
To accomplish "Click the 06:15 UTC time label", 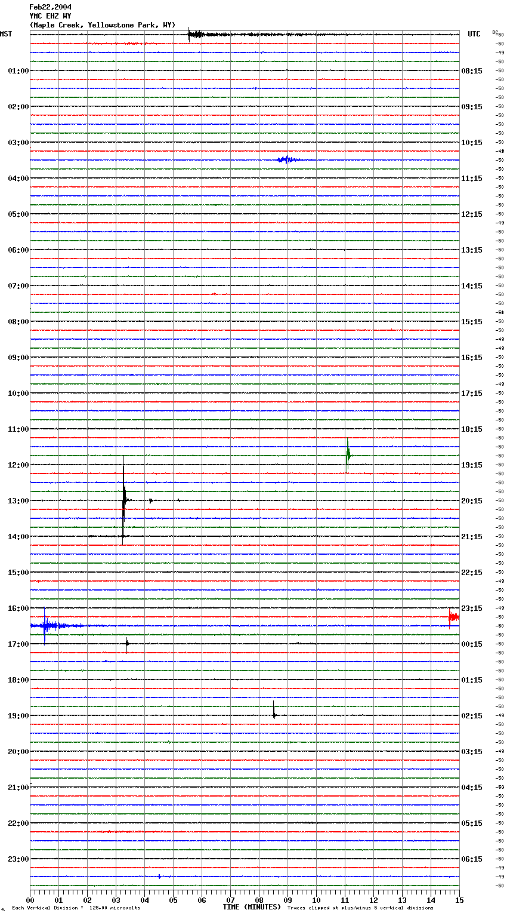I will pos(472,859).
